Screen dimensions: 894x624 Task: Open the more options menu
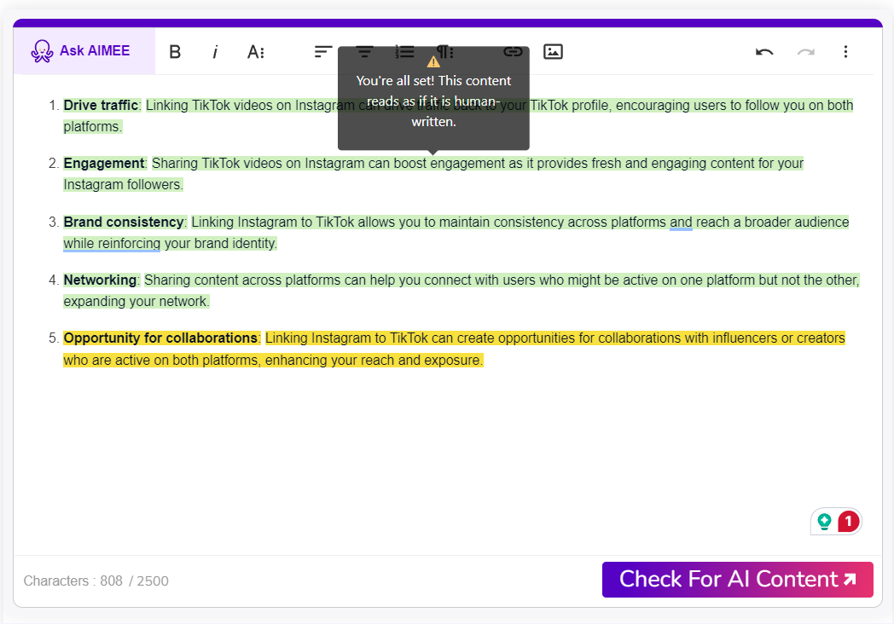[845, 52]
